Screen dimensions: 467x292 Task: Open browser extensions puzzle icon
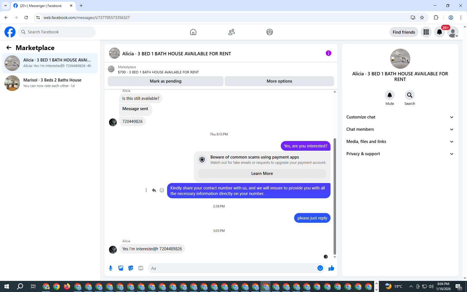436,18
